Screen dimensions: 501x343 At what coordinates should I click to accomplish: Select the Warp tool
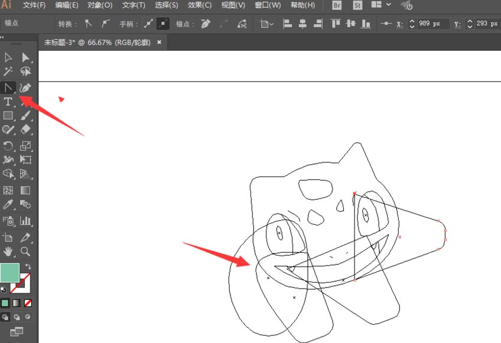(x=8, y=159)
